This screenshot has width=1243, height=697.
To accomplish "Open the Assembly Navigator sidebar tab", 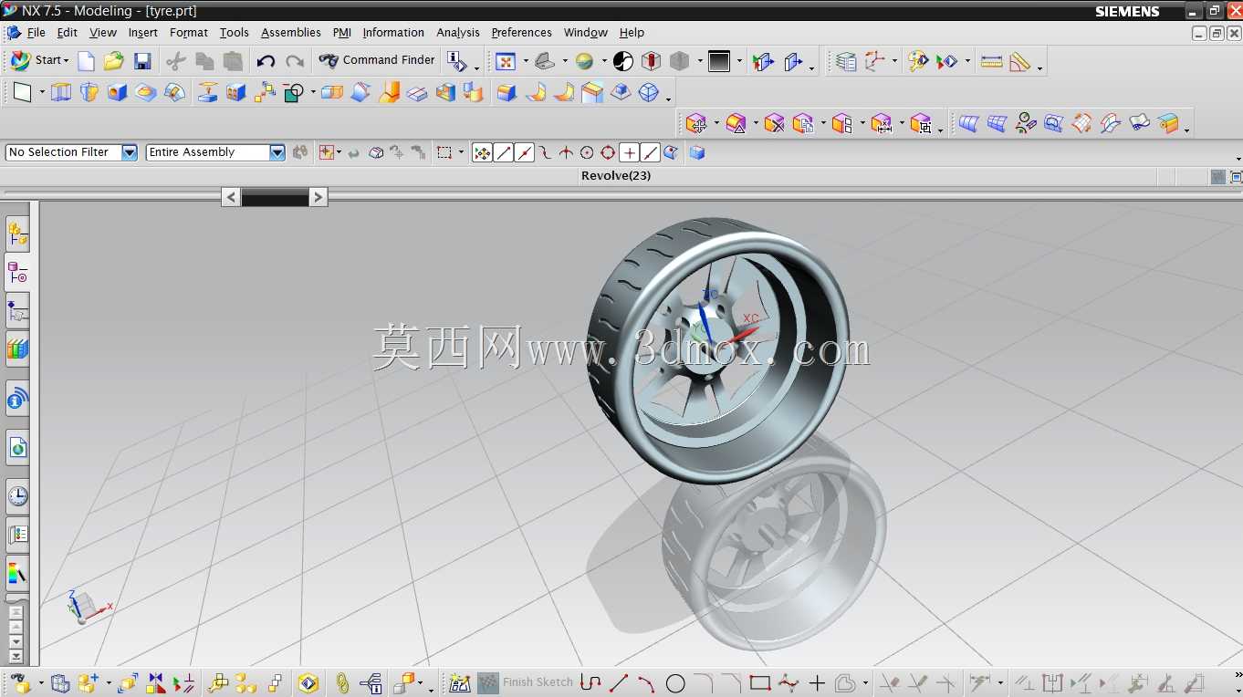I will point(17,234).
